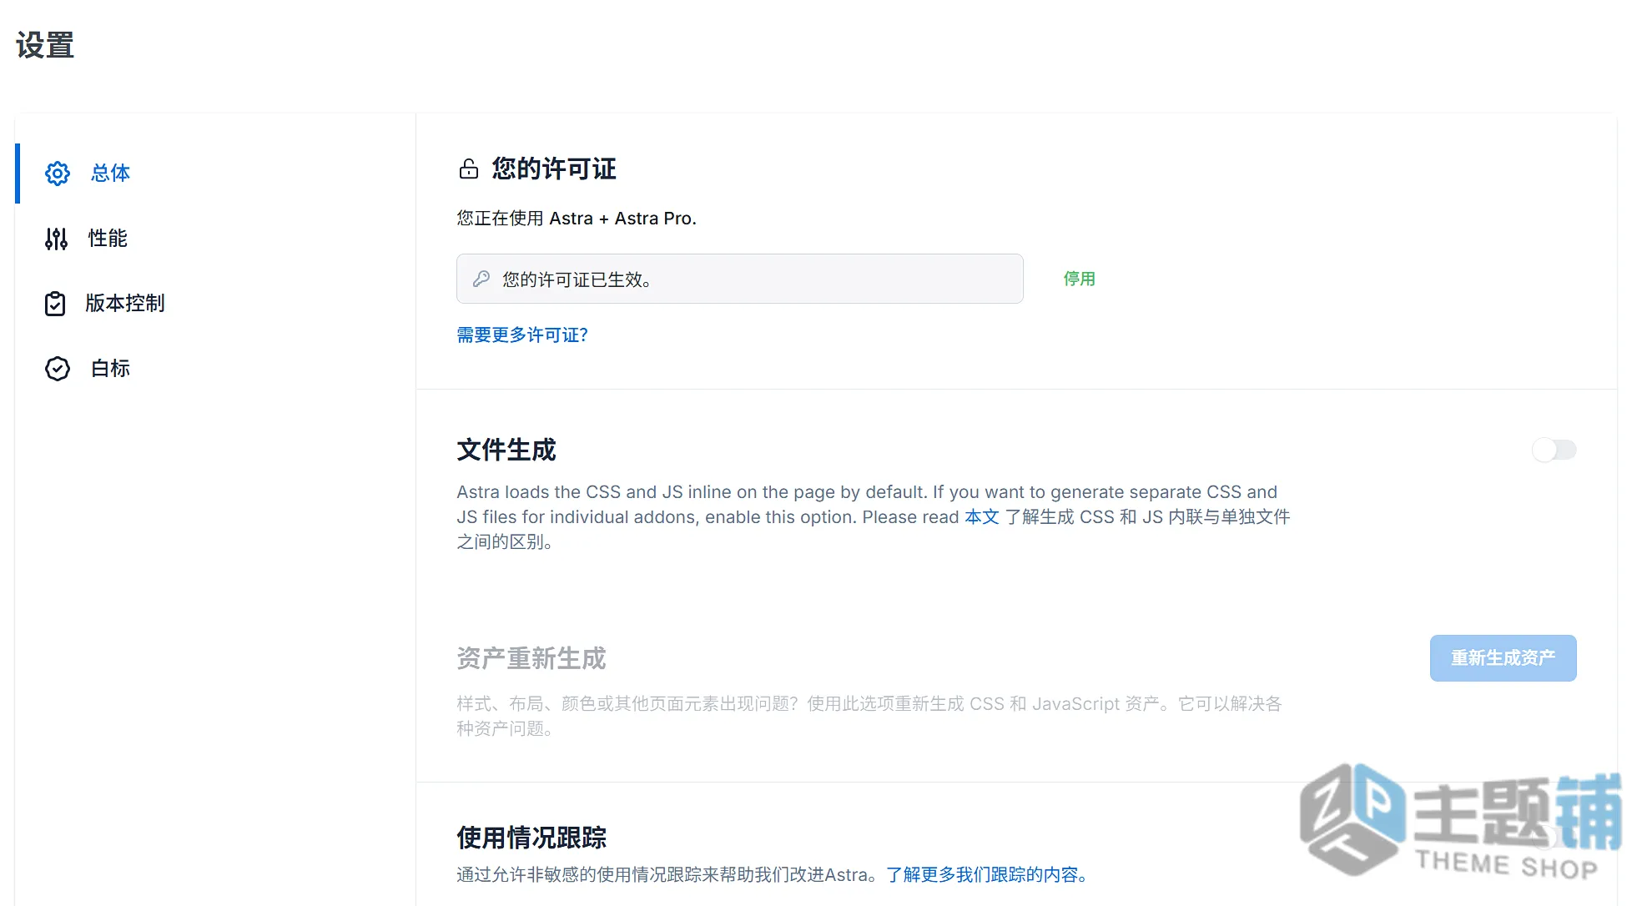This screenshot has width=1647, height=906.
Task: Click the 使用情况跟踪 heading
Action: [531, 838]
